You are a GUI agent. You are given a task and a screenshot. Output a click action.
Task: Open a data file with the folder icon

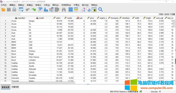[x=3, y=10]
